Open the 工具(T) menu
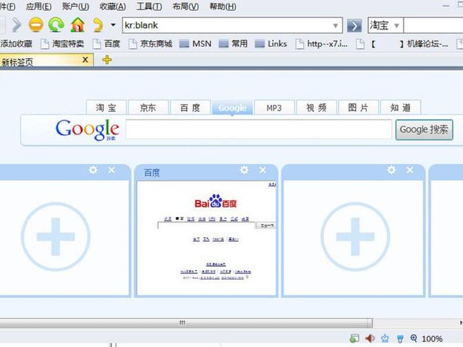The width and height of the screenshot is (463, 347). point(149,6)
